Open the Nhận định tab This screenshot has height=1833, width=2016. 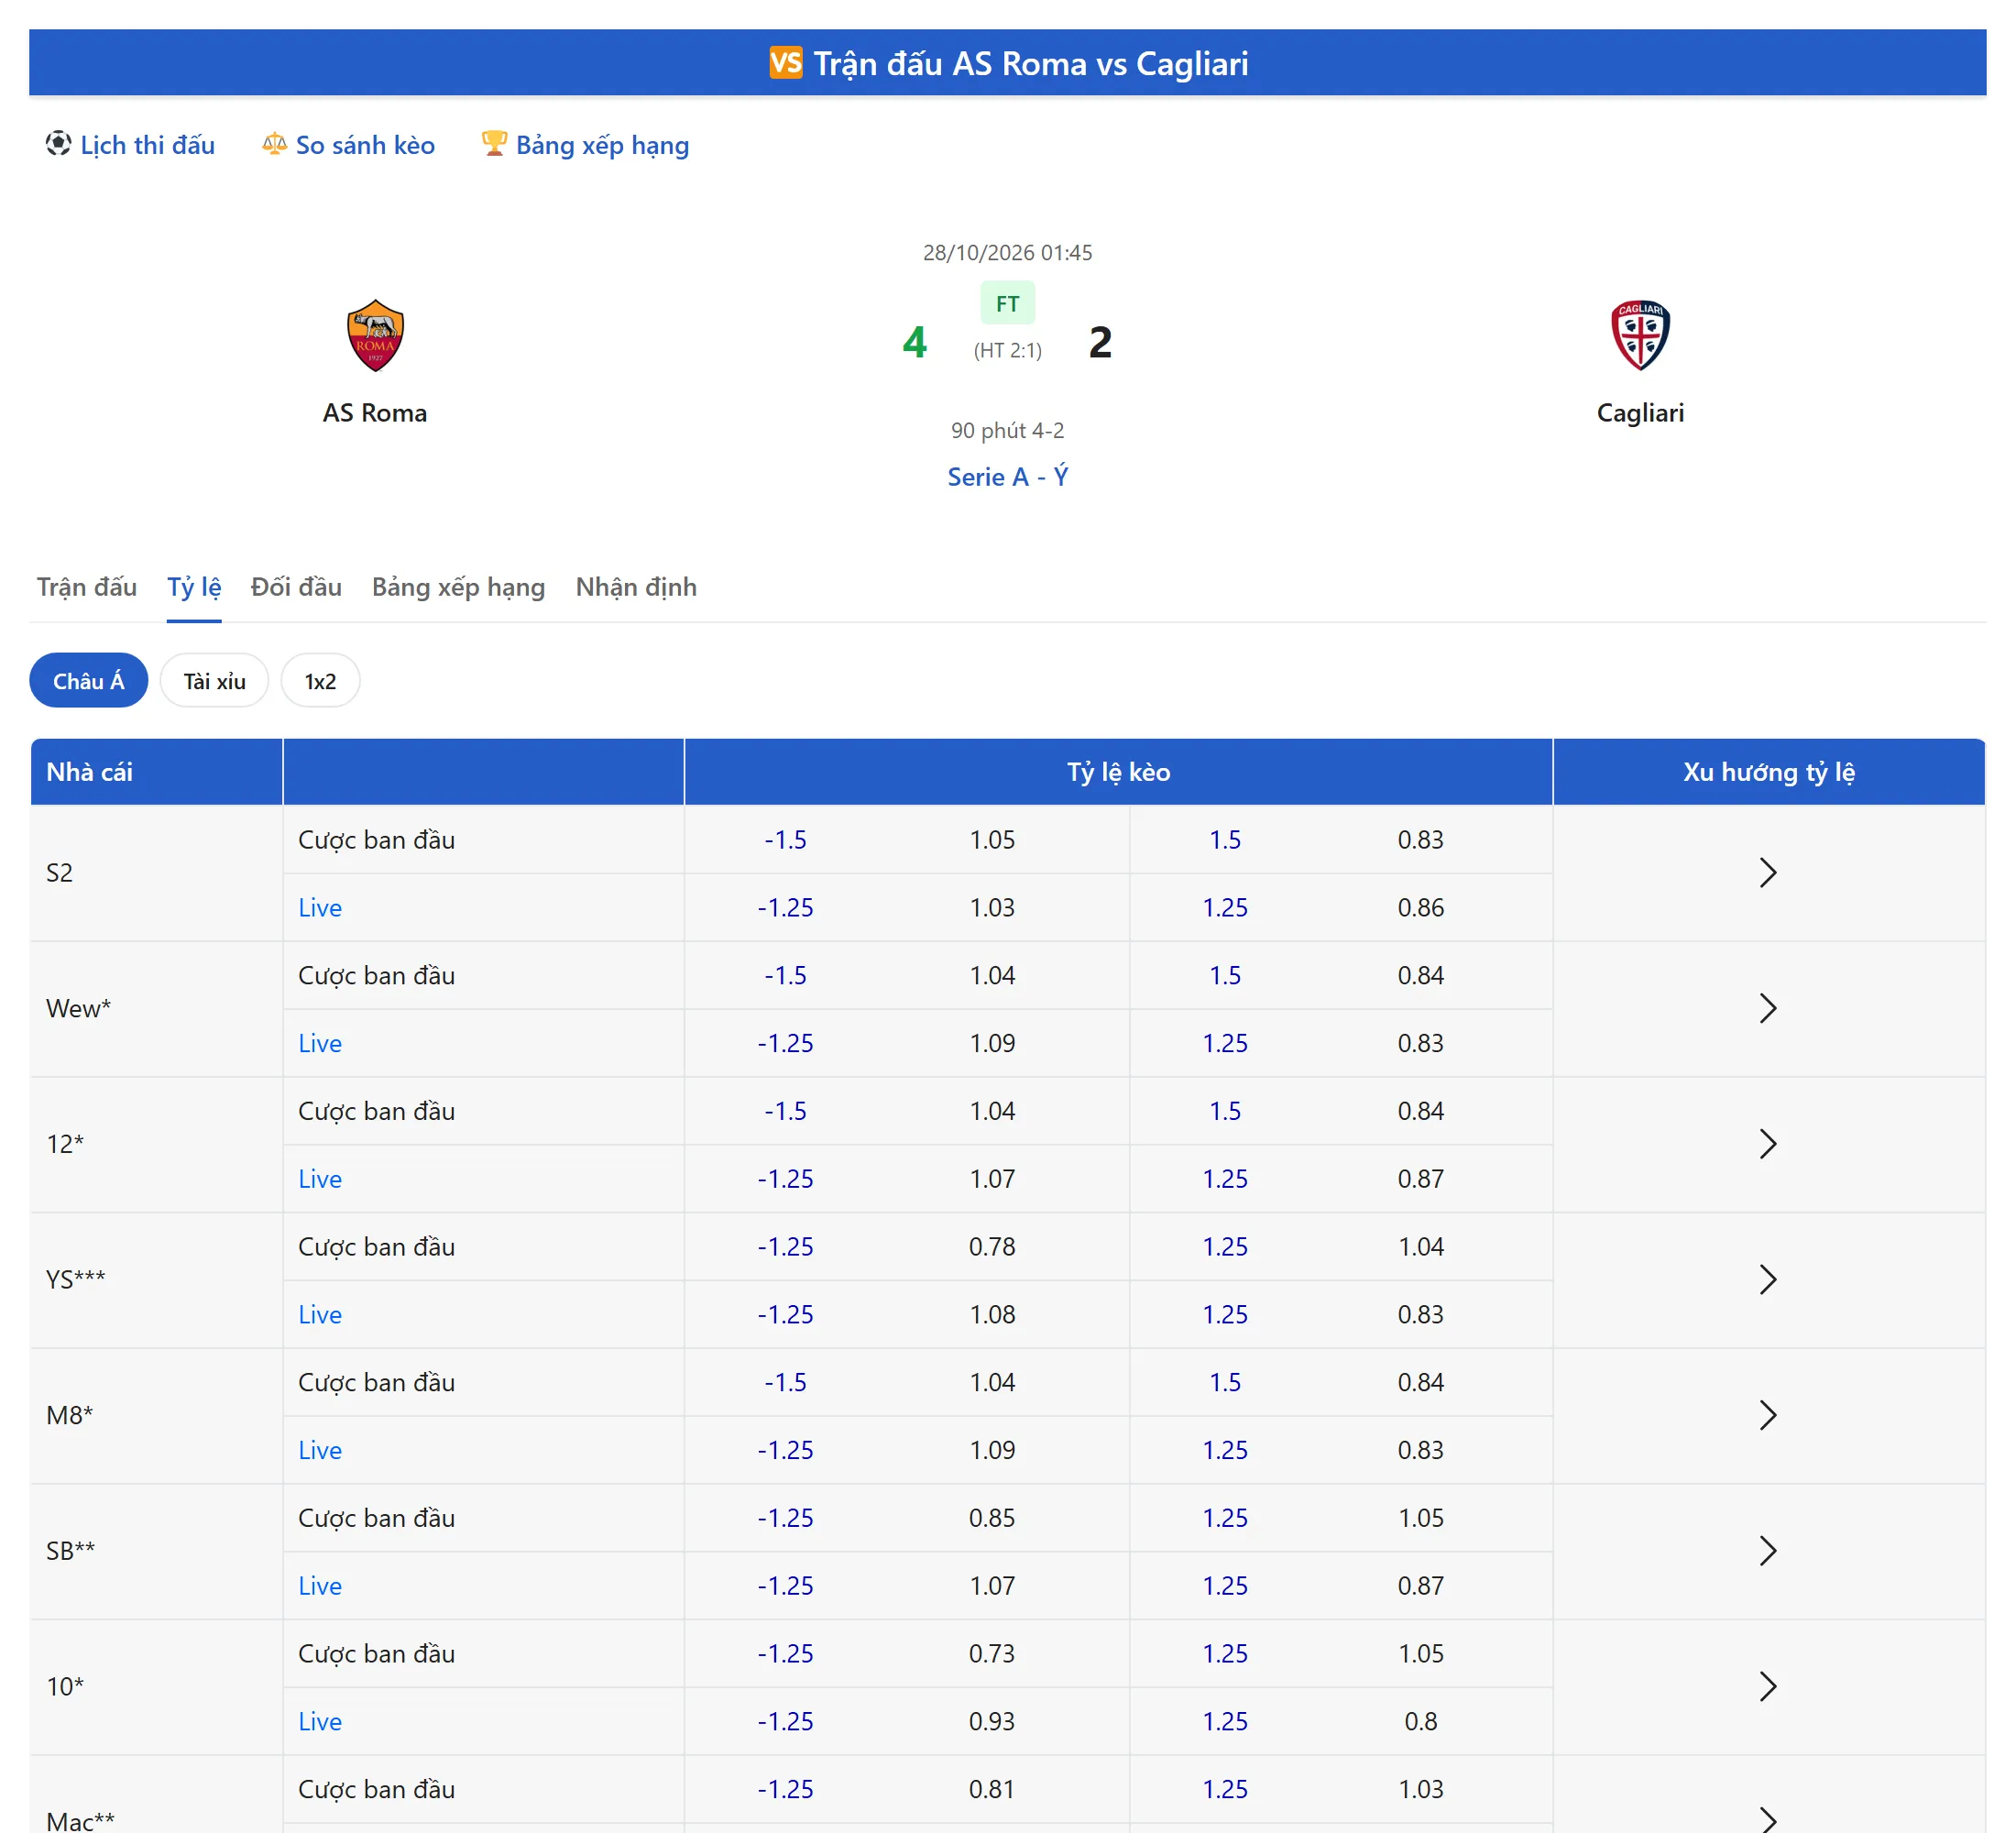click(x=636, y=587)
